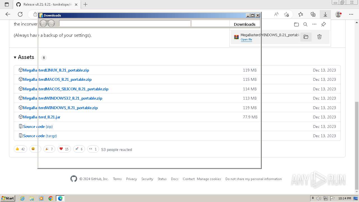
Task: Open the Contact footer link
Action: tap(189, 179)
